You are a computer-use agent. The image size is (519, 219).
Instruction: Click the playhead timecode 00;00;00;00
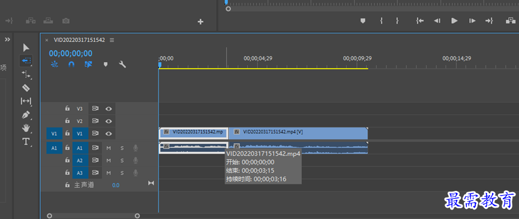click(x=71, y=53)
